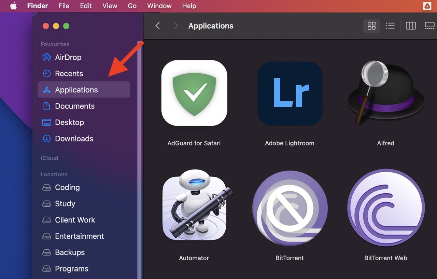Click the Study drive icon

click(46, 204)
